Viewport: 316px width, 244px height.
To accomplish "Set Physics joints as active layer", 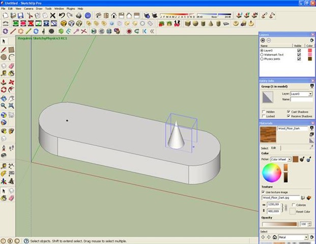I will (x=262, y=58).
